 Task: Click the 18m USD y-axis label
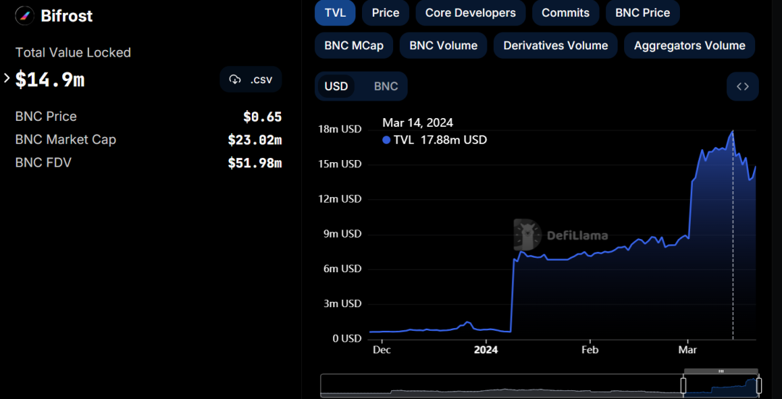tap(340, 130)
